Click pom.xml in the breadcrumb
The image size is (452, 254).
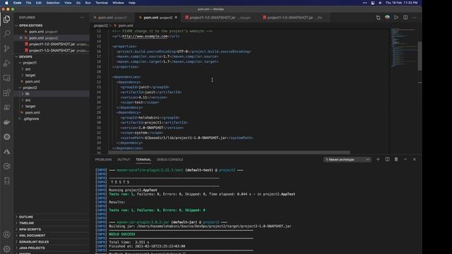(x=126, y=25)
